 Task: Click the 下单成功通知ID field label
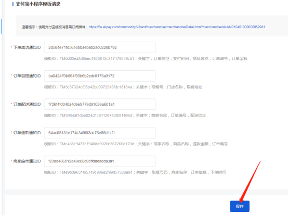pyautogui.click(x=27, y=47)
